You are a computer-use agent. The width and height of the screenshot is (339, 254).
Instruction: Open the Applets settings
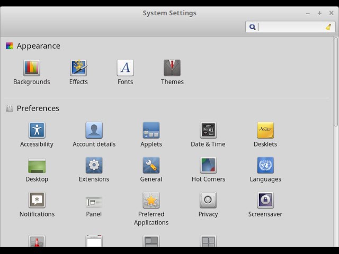click(x=151, y=134)
